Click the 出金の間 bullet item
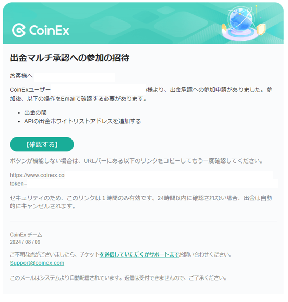The image size is (288, 302). coord(35,113)
